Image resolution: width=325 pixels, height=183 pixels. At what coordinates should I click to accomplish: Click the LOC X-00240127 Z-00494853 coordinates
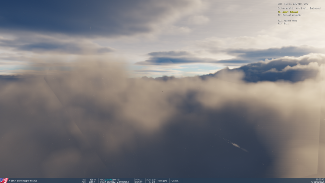(114, 182)
